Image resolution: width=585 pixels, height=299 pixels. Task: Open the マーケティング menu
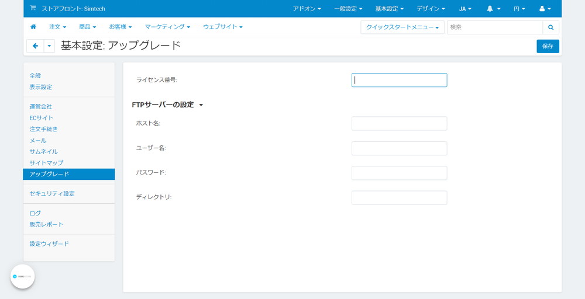[167, 27]
